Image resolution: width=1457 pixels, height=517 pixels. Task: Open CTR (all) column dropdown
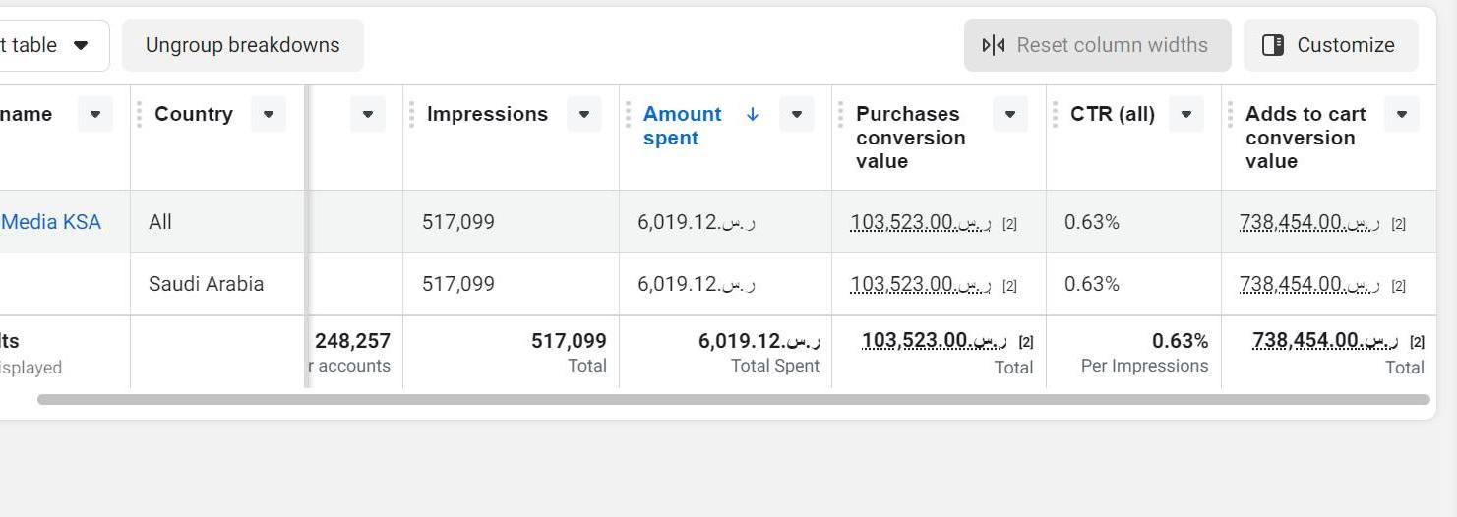tap(1185, 114)
